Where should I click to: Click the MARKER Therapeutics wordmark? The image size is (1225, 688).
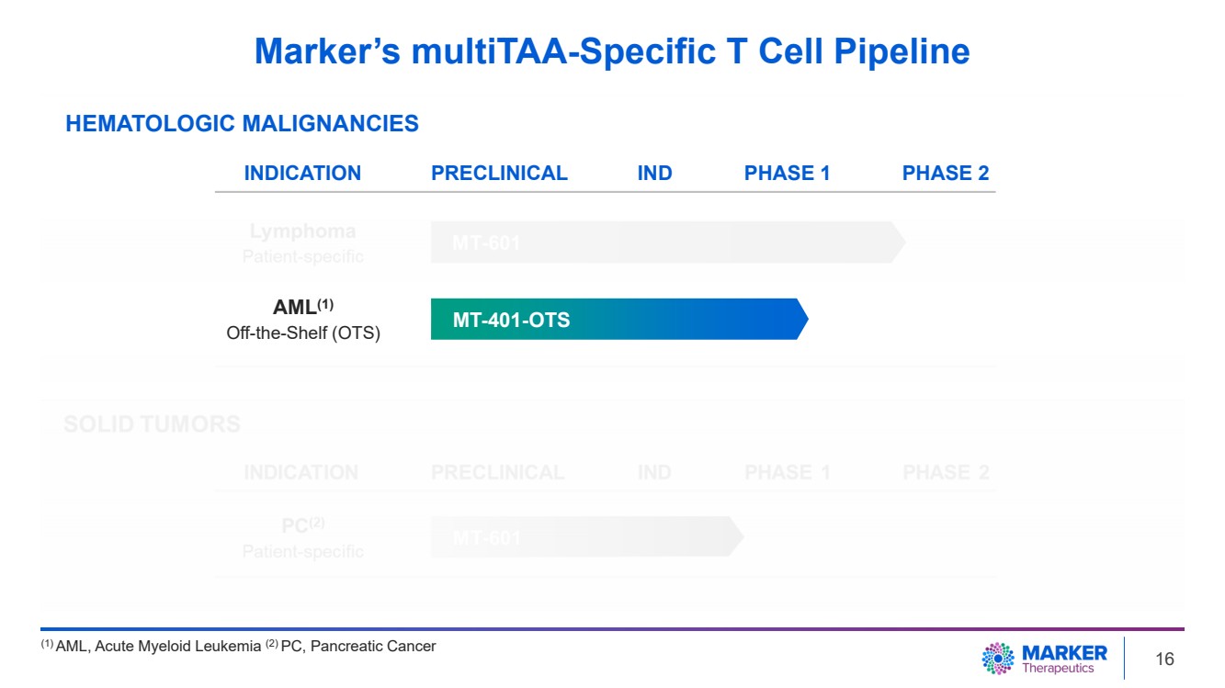(x=1064, y=659)
